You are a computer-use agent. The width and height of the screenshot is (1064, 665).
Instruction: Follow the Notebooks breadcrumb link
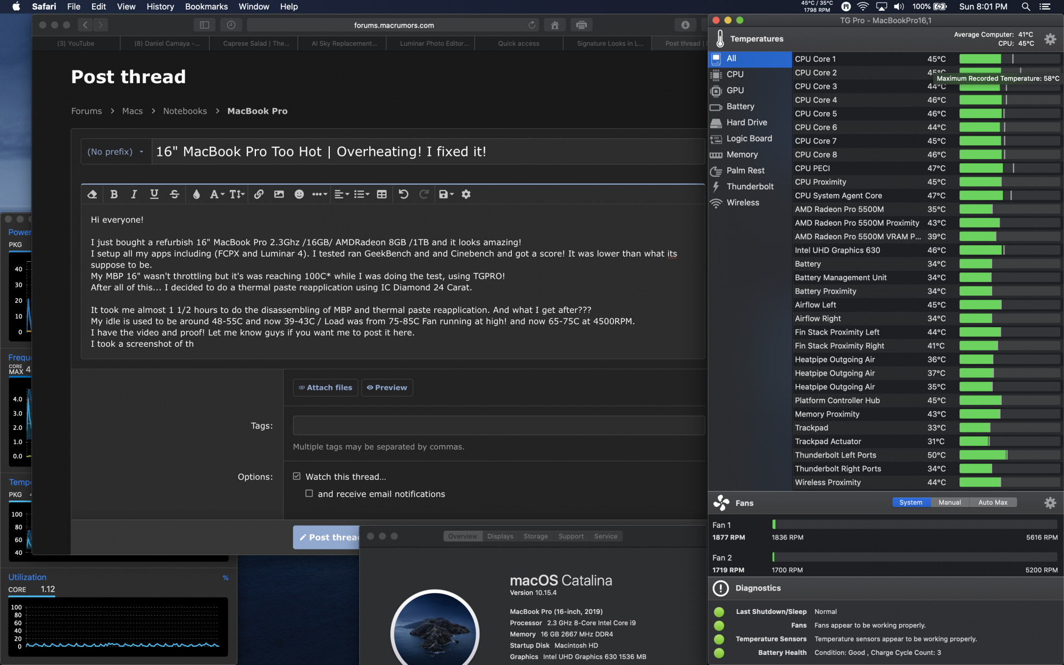coord(185,111)
